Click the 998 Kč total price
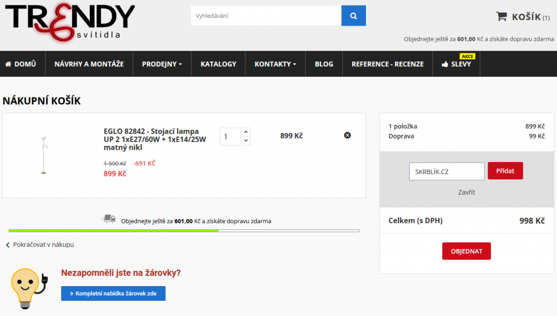This screenshot has width=557, height=316. 532,221
